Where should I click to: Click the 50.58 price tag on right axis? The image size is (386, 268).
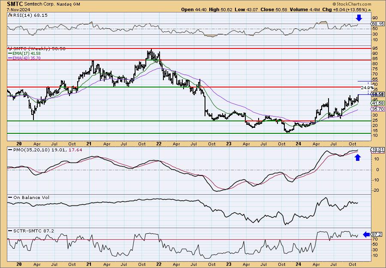pos(378,94)
